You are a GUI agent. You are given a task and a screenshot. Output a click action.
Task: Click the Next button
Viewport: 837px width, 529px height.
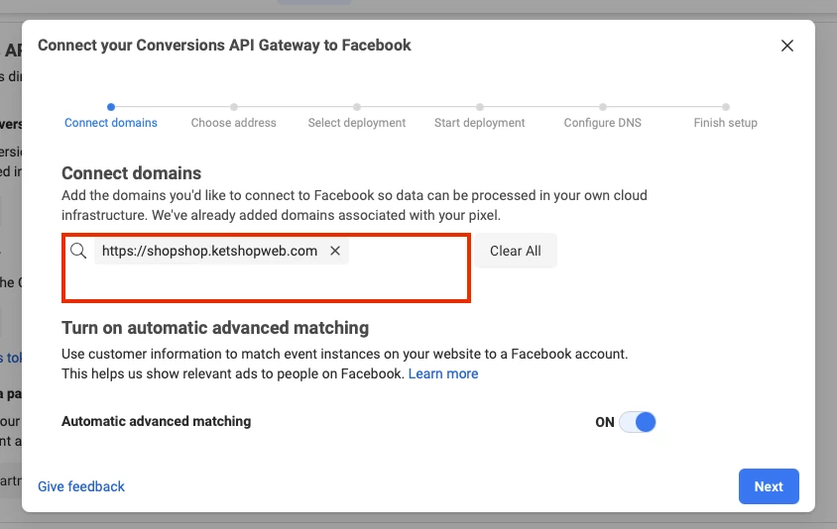(x=769, y=486)
